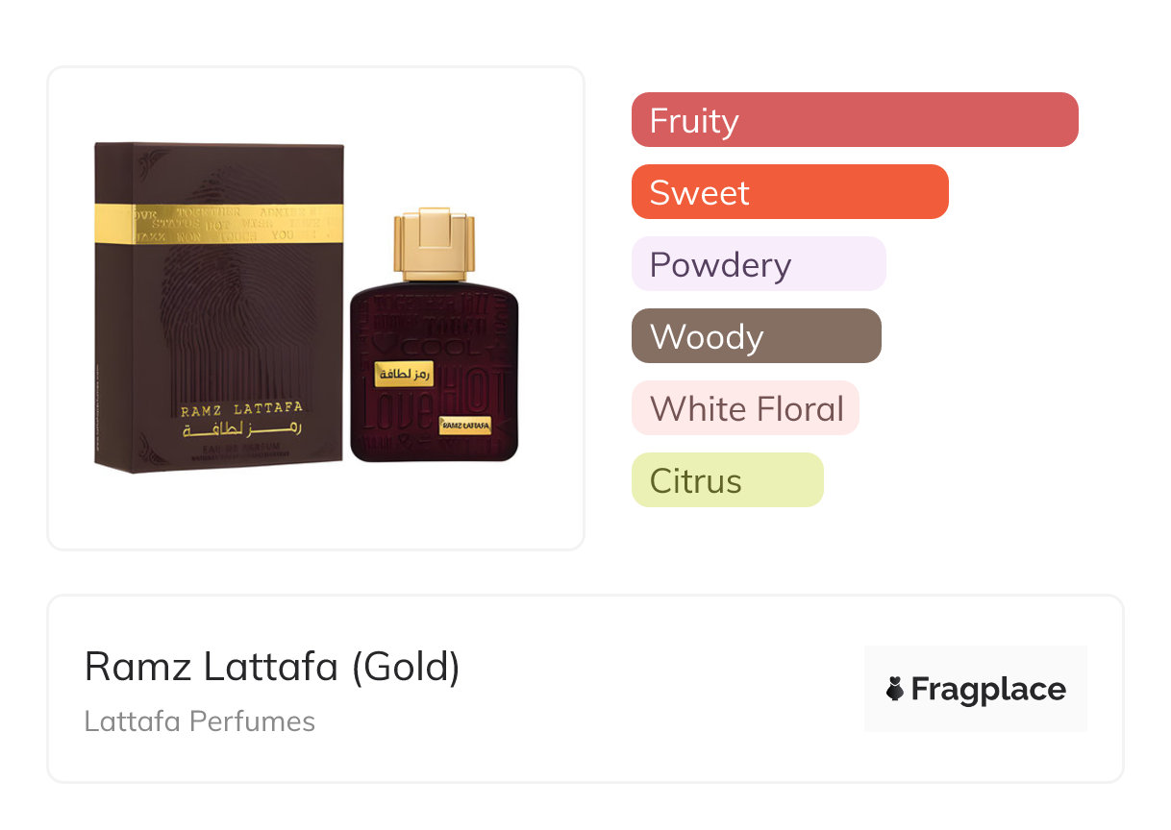Click Arabic gold script on the box
This screenshot has height=830, width=1171.
tap(240, 431)
